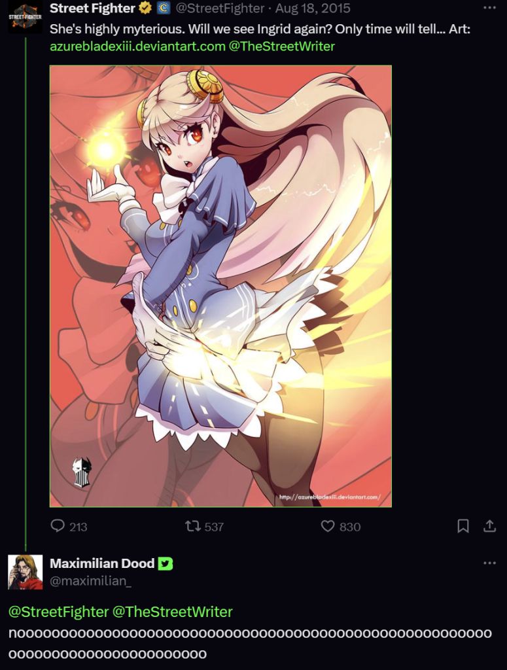
Task: Expand more options on Street Fighter tweet
Action: [489, 8]
